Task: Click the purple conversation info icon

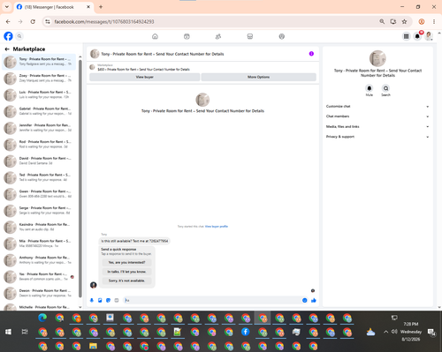Action: tap(311, 54)
